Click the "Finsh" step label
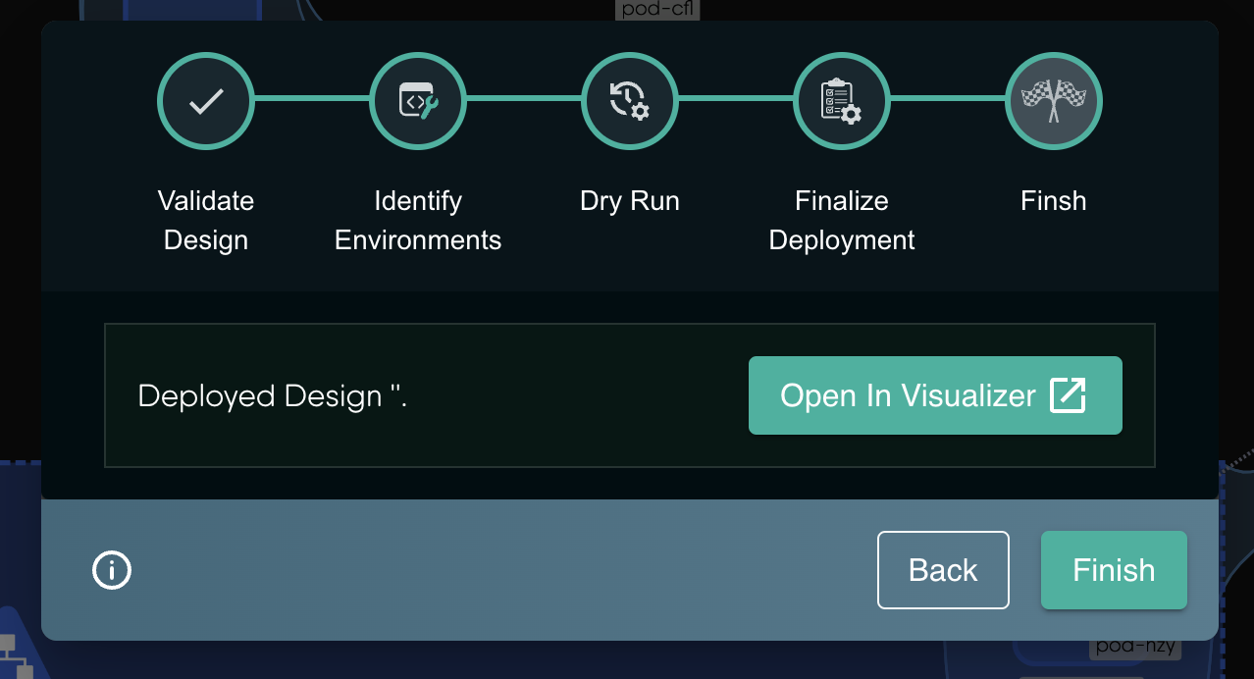The image size is (1254, 679). coord(1054,201)
